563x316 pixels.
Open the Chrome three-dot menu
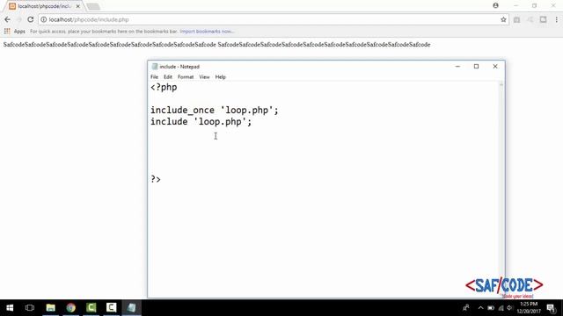coord(557,19)
